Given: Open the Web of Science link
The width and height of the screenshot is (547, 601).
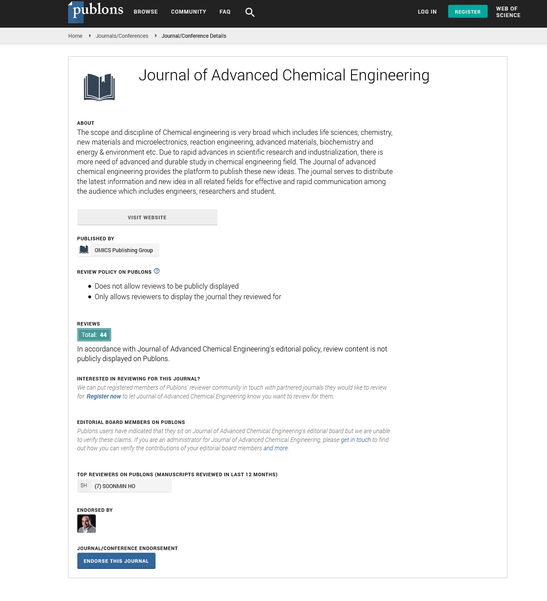Looking at the screenshot, I should tap(508, 12).
